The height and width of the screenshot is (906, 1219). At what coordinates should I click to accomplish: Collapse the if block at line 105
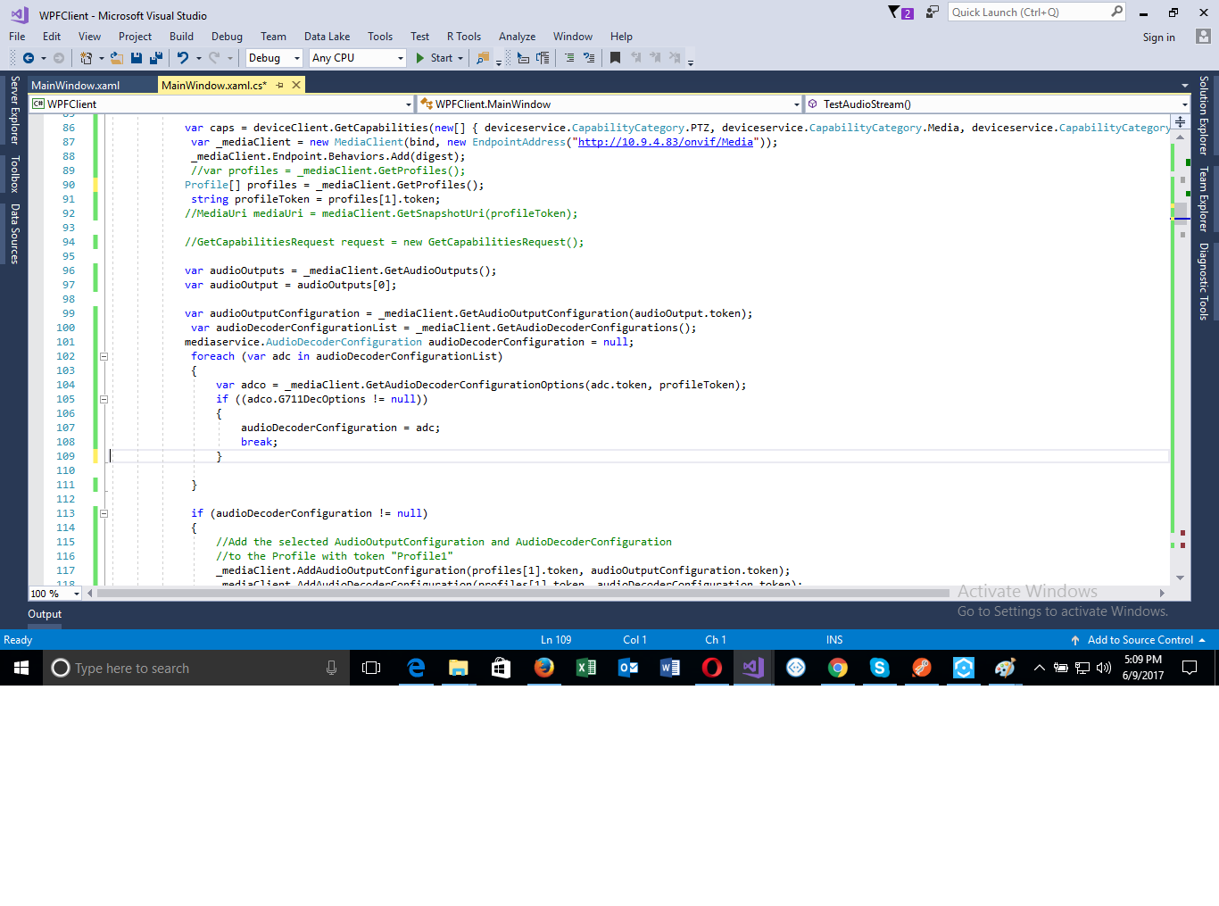tap(104, 399)
